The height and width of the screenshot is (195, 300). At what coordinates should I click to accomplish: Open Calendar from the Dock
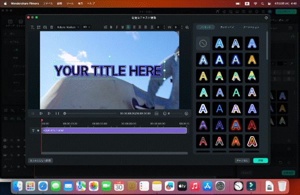coord(119,186)
